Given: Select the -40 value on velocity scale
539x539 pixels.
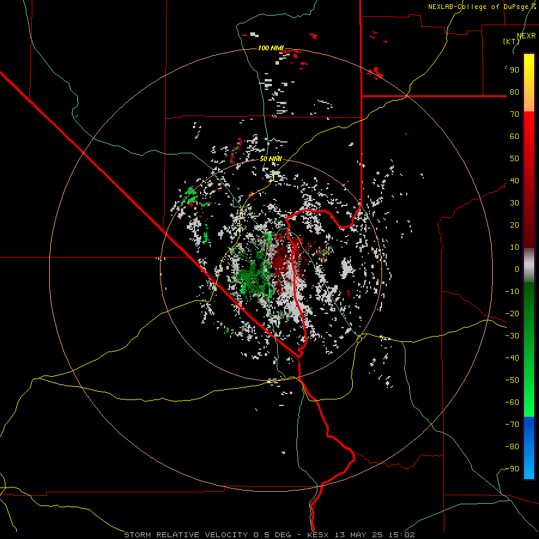Looking at the screenshot, I should (512, 358).
